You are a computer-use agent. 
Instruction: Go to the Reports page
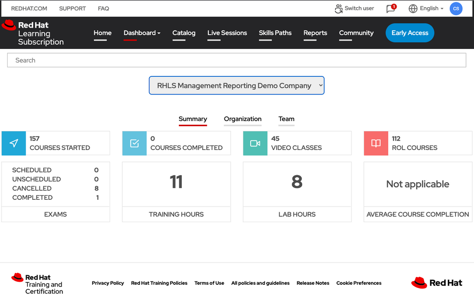pos(315,33)
